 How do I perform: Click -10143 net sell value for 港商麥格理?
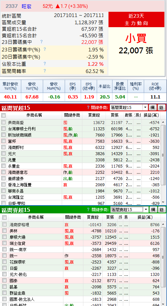(x=95, y=225)
